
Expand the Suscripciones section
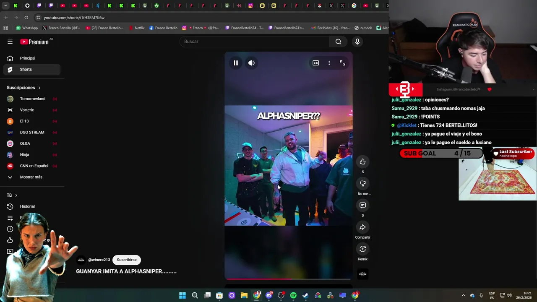(x=23, y=88)
